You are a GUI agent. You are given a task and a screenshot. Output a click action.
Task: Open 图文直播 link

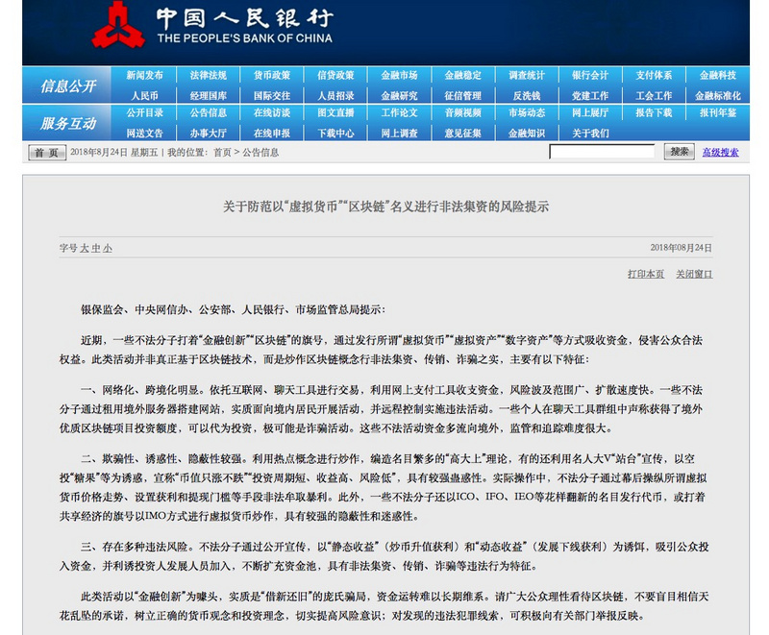(335, 112)
